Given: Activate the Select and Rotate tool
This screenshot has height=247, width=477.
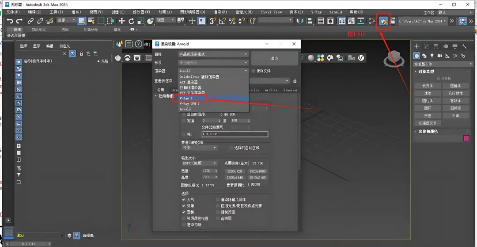Looking at the screenshot, I should click(x=132, y=21).
